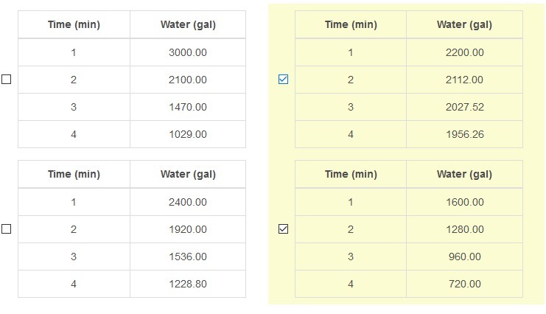Select the 1920.00 water value cell
This screenshot has width=546, height=314.
tap(188, 229)
